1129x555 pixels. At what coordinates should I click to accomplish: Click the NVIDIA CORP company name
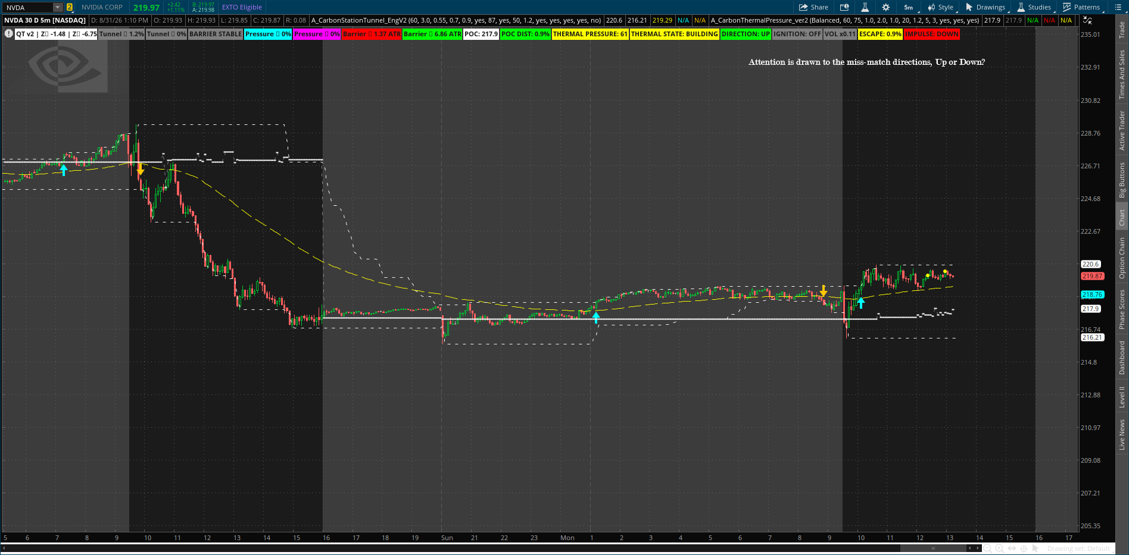[x=102, y=7]
